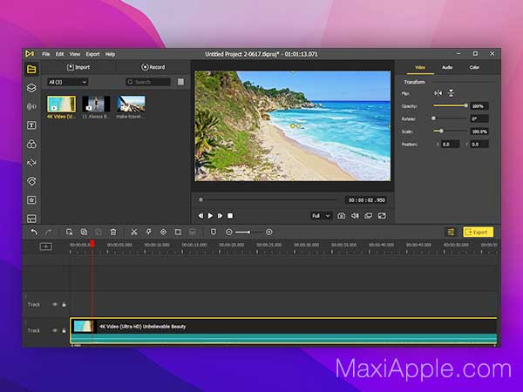Open the Help menu
This screenshot has width=523, height=392.
click(110, 54)
